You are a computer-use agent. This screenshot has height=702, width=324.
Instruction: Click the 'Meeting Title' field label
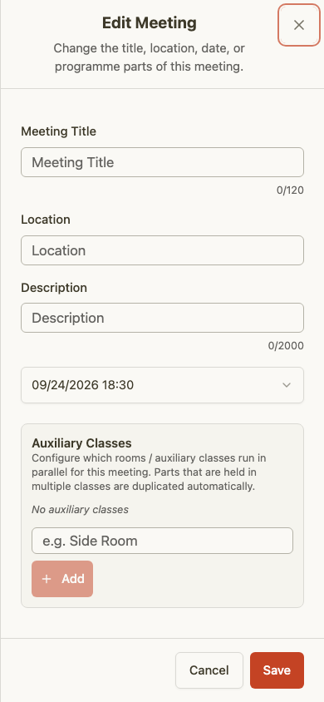pos(58,131)
